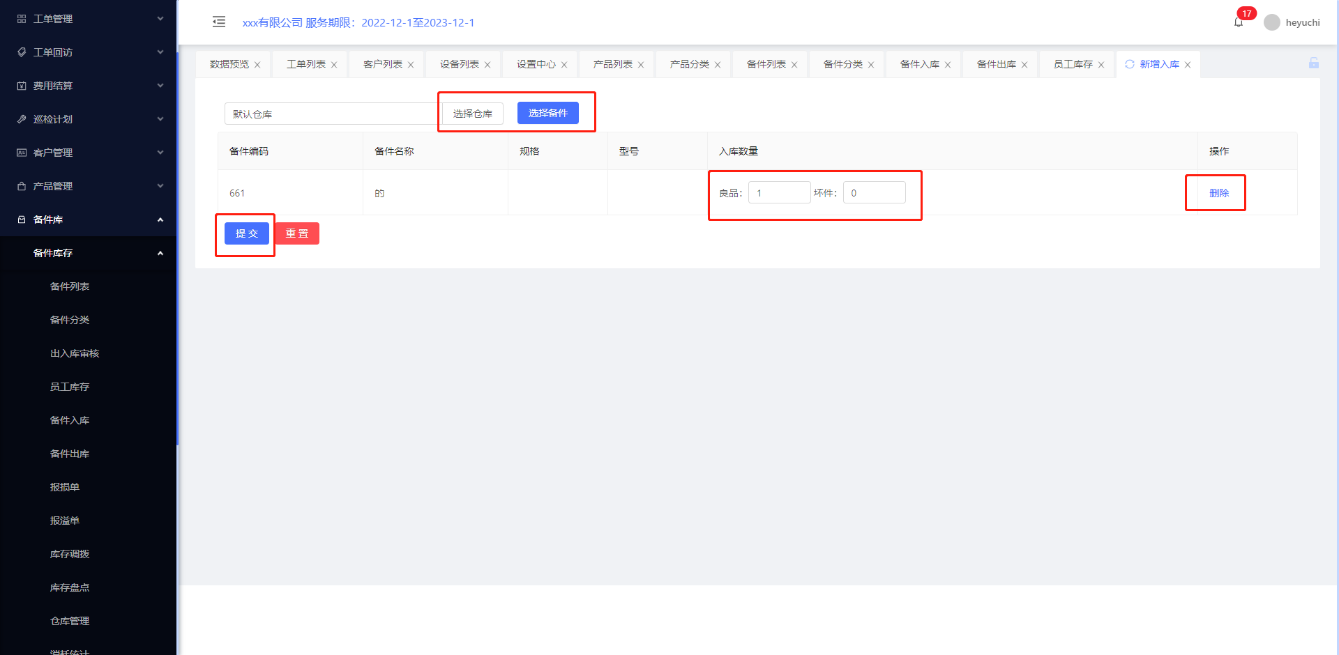Click 删除 link in the 661 row
1339x655 pixels.
1218,193
